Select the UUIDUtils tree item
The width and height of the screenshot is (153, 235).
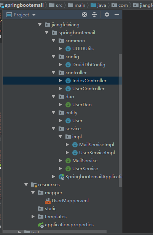coord(83,49)
